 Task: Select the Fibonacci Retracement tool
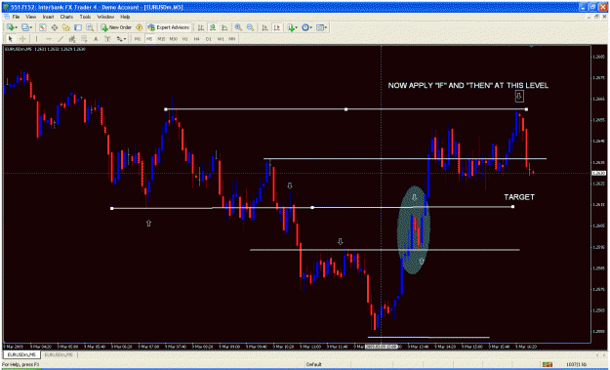[x=84, y=39]
